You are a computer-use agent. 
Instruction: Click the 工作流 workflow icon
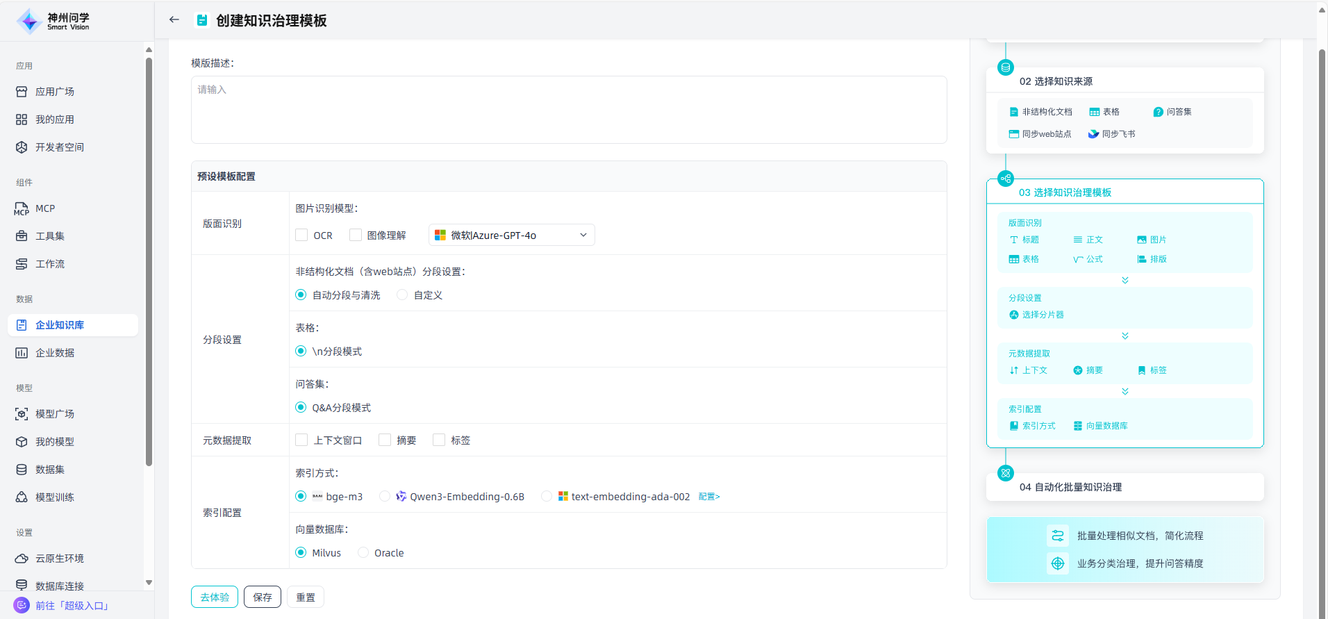pyautogui.click(x=22, y=264)
